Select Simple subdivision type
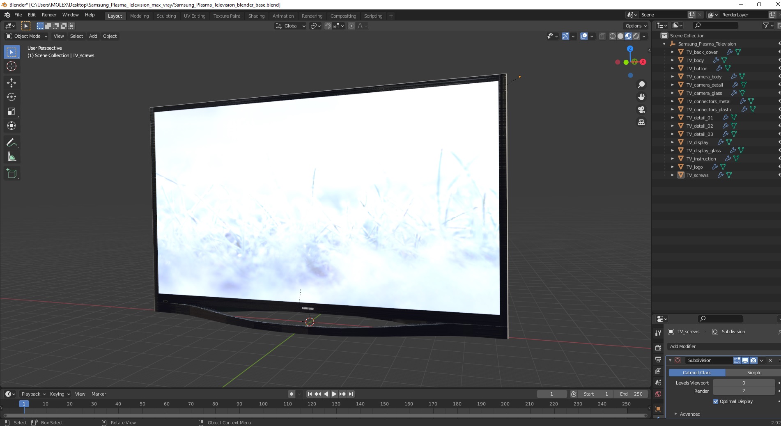 coord(754,373)
